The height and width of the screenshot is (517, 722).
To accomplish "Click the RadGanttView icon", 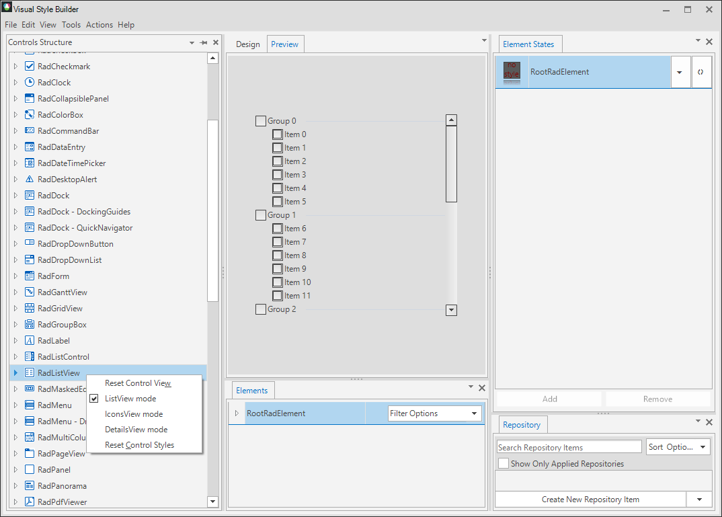I will [30, 292].
